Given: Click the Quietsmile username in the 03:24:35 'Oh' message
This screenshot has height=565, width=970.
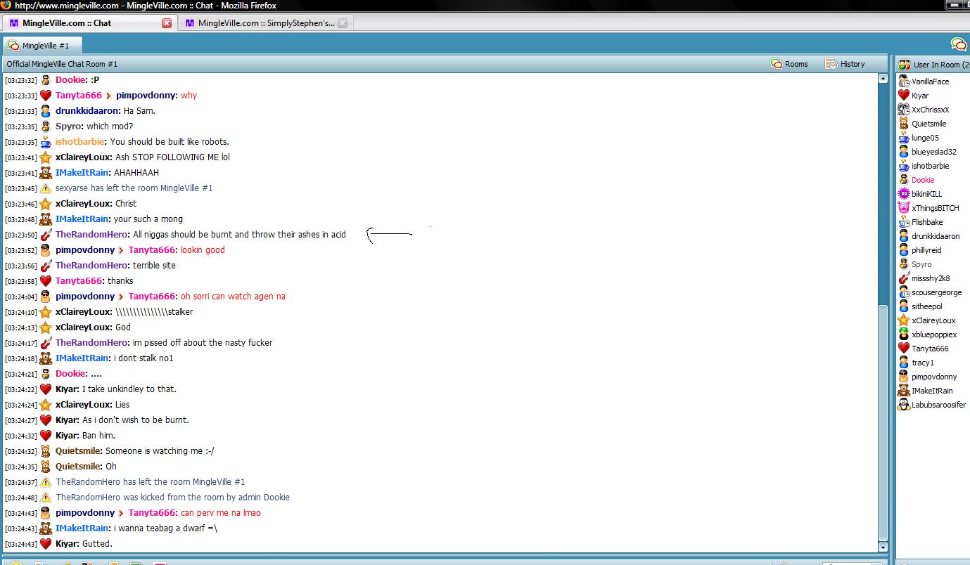Looking at the screenshot, I should tap(78, 467).
